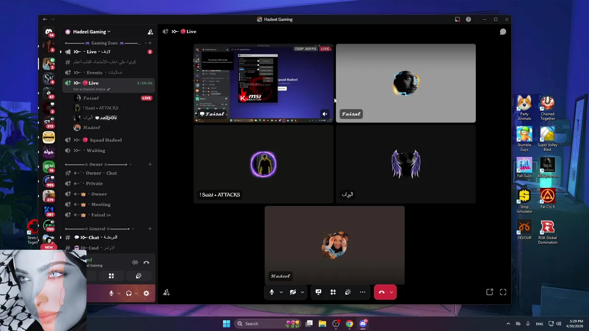
Task: Open the Faisal SA voice channel
Action: click(x=109, y=215)
